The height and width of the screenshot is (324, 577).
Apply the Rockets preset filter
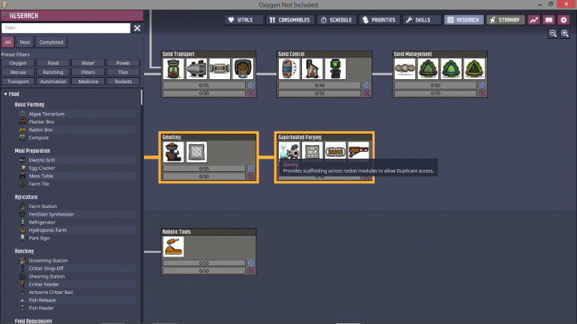click(x=124, y=81)
